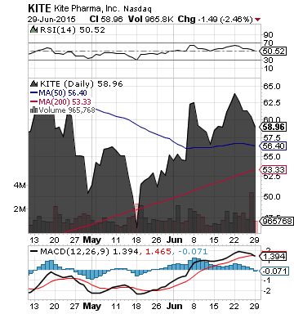Click the May label under the price chart
The width and height of the screenshot is (294, 314).
click(91, 240)
